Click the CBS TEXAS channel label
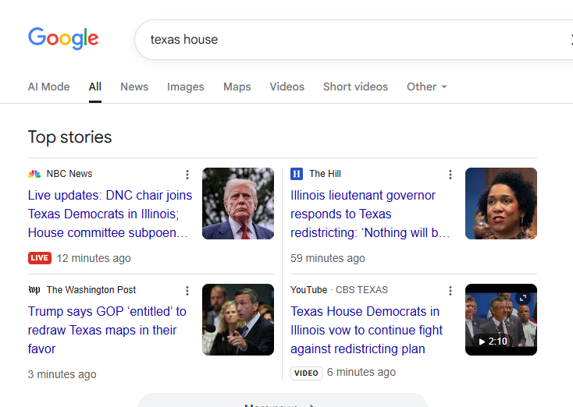 [x=361, y=290]
